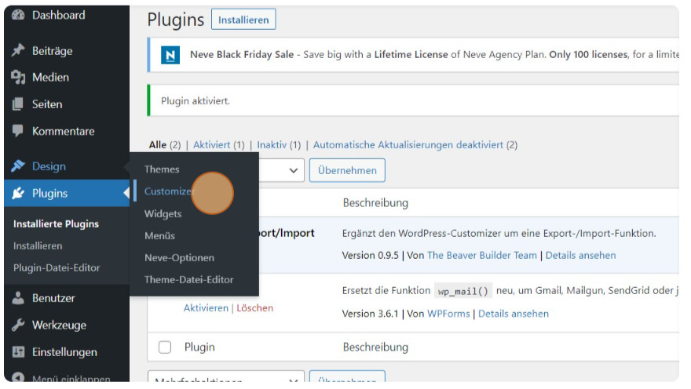Click the Plugin aktiviert notice text
Image resolution: width=691 pixels, height=389 pixels.
pos(196,100)
